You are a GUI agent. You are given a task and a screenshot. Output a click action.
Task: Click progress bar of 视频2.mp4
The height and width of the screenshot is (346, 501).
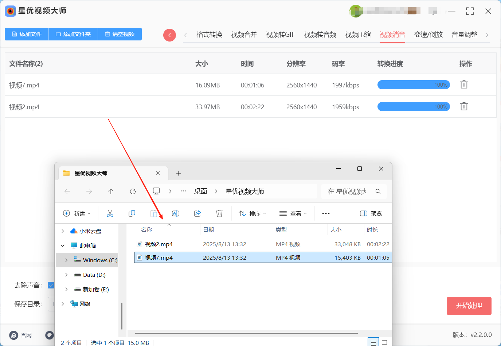point(414,107)
